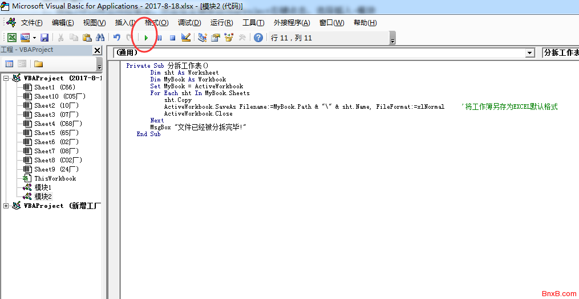Click the Save floppy disk icon
Screen dimensions: 579x299
44,38
